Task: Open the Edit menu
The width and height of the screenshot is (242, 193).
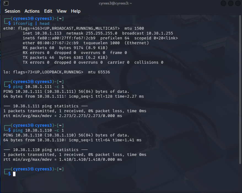Action: [x=48, y=11]
